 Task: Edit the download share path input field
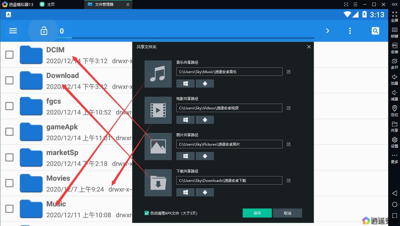[x=229, y=180]
